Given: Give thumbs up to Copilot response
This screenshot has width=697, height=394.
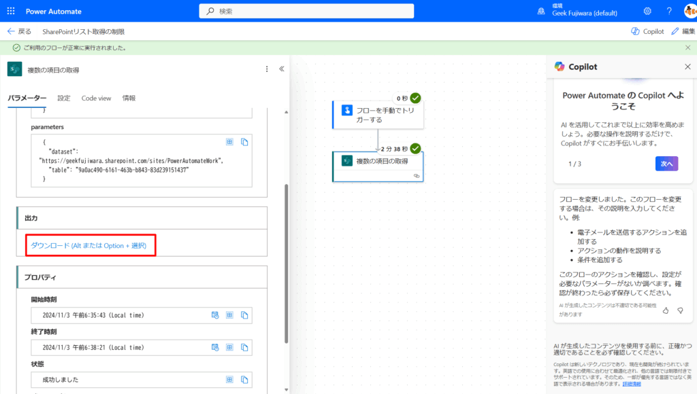Looking at the screenshot, I should (666, 310).
